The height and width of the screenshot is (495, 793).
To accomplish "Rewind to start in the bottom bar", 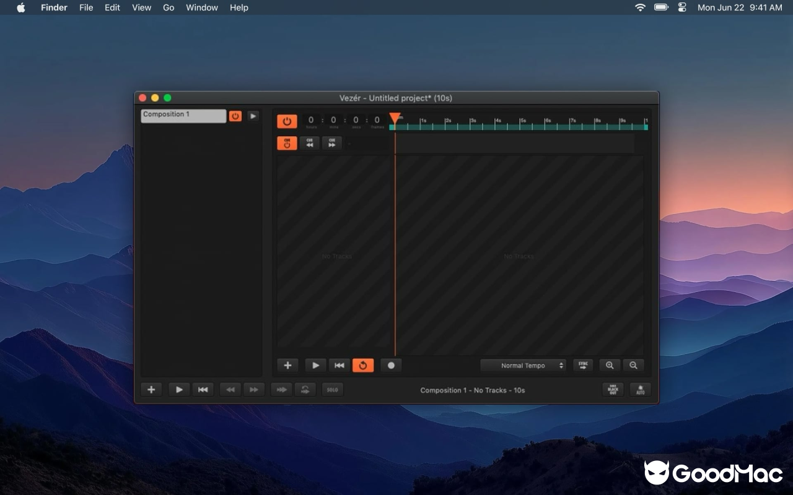I will [203, 389].
